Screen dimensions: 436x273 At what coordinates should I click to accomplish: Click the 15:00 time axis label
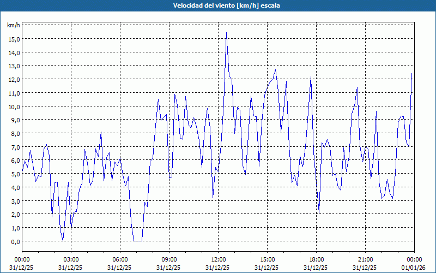click(267, 260)
